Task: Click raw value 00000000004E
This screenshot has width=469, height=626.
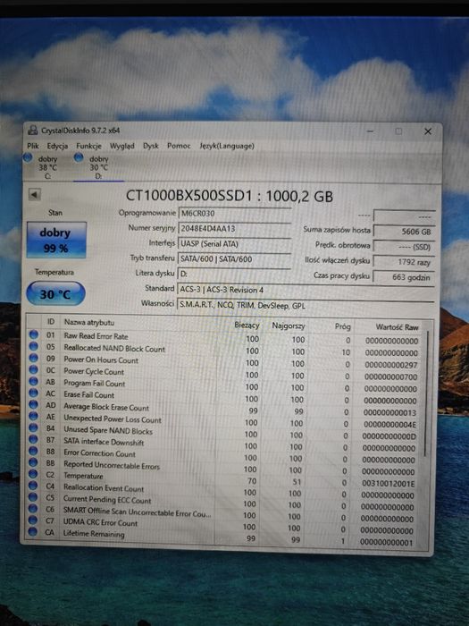Action: [x=389, y=425]
